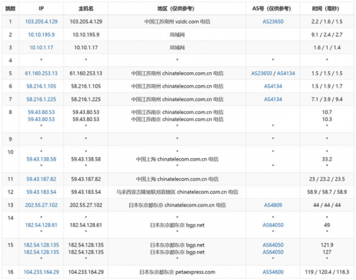The image size is (356, 280).
Task: Select time cell 1.5 / 1.9 / 1.7
Action: [327, 86]
